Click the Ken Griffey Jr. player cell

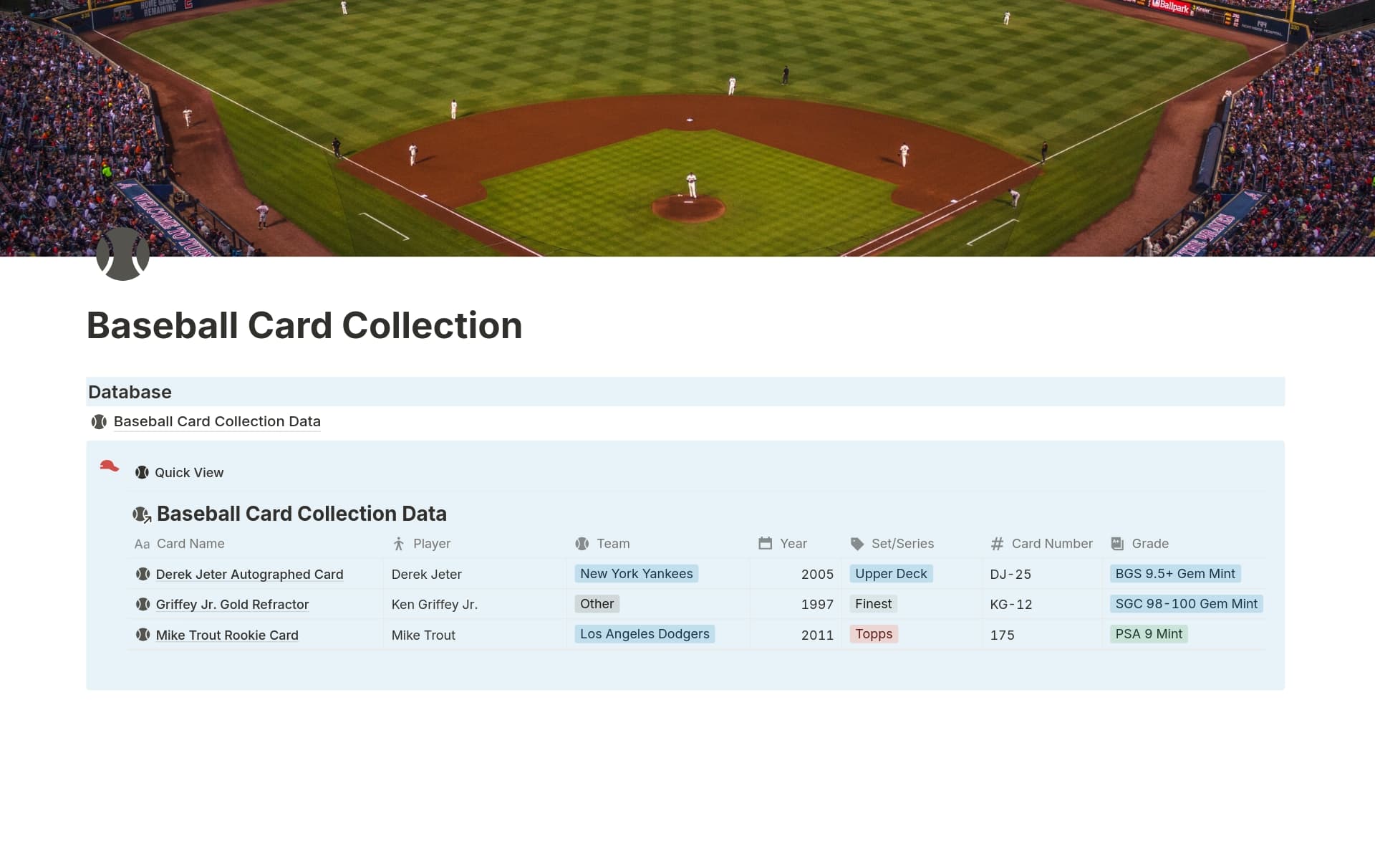[x=475, y=605]
